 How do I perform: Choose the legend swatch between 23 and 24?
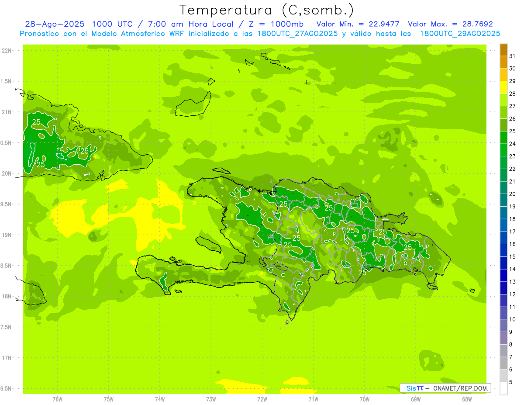coord(503,150)
